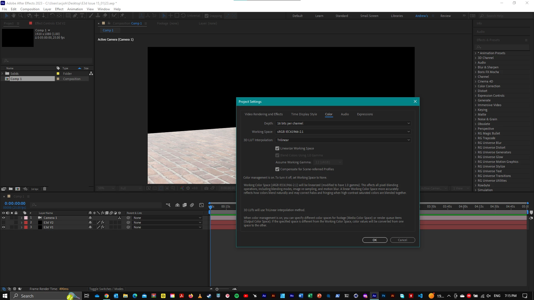
Task: Click the current timecode 0:00:00:00
Action: [15, 203]
